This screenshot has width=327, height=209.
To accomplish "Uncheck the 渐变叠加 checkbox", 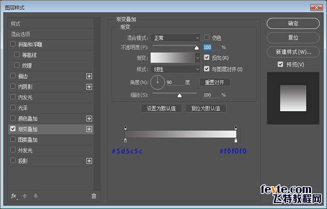I will (x=13, y=129).
